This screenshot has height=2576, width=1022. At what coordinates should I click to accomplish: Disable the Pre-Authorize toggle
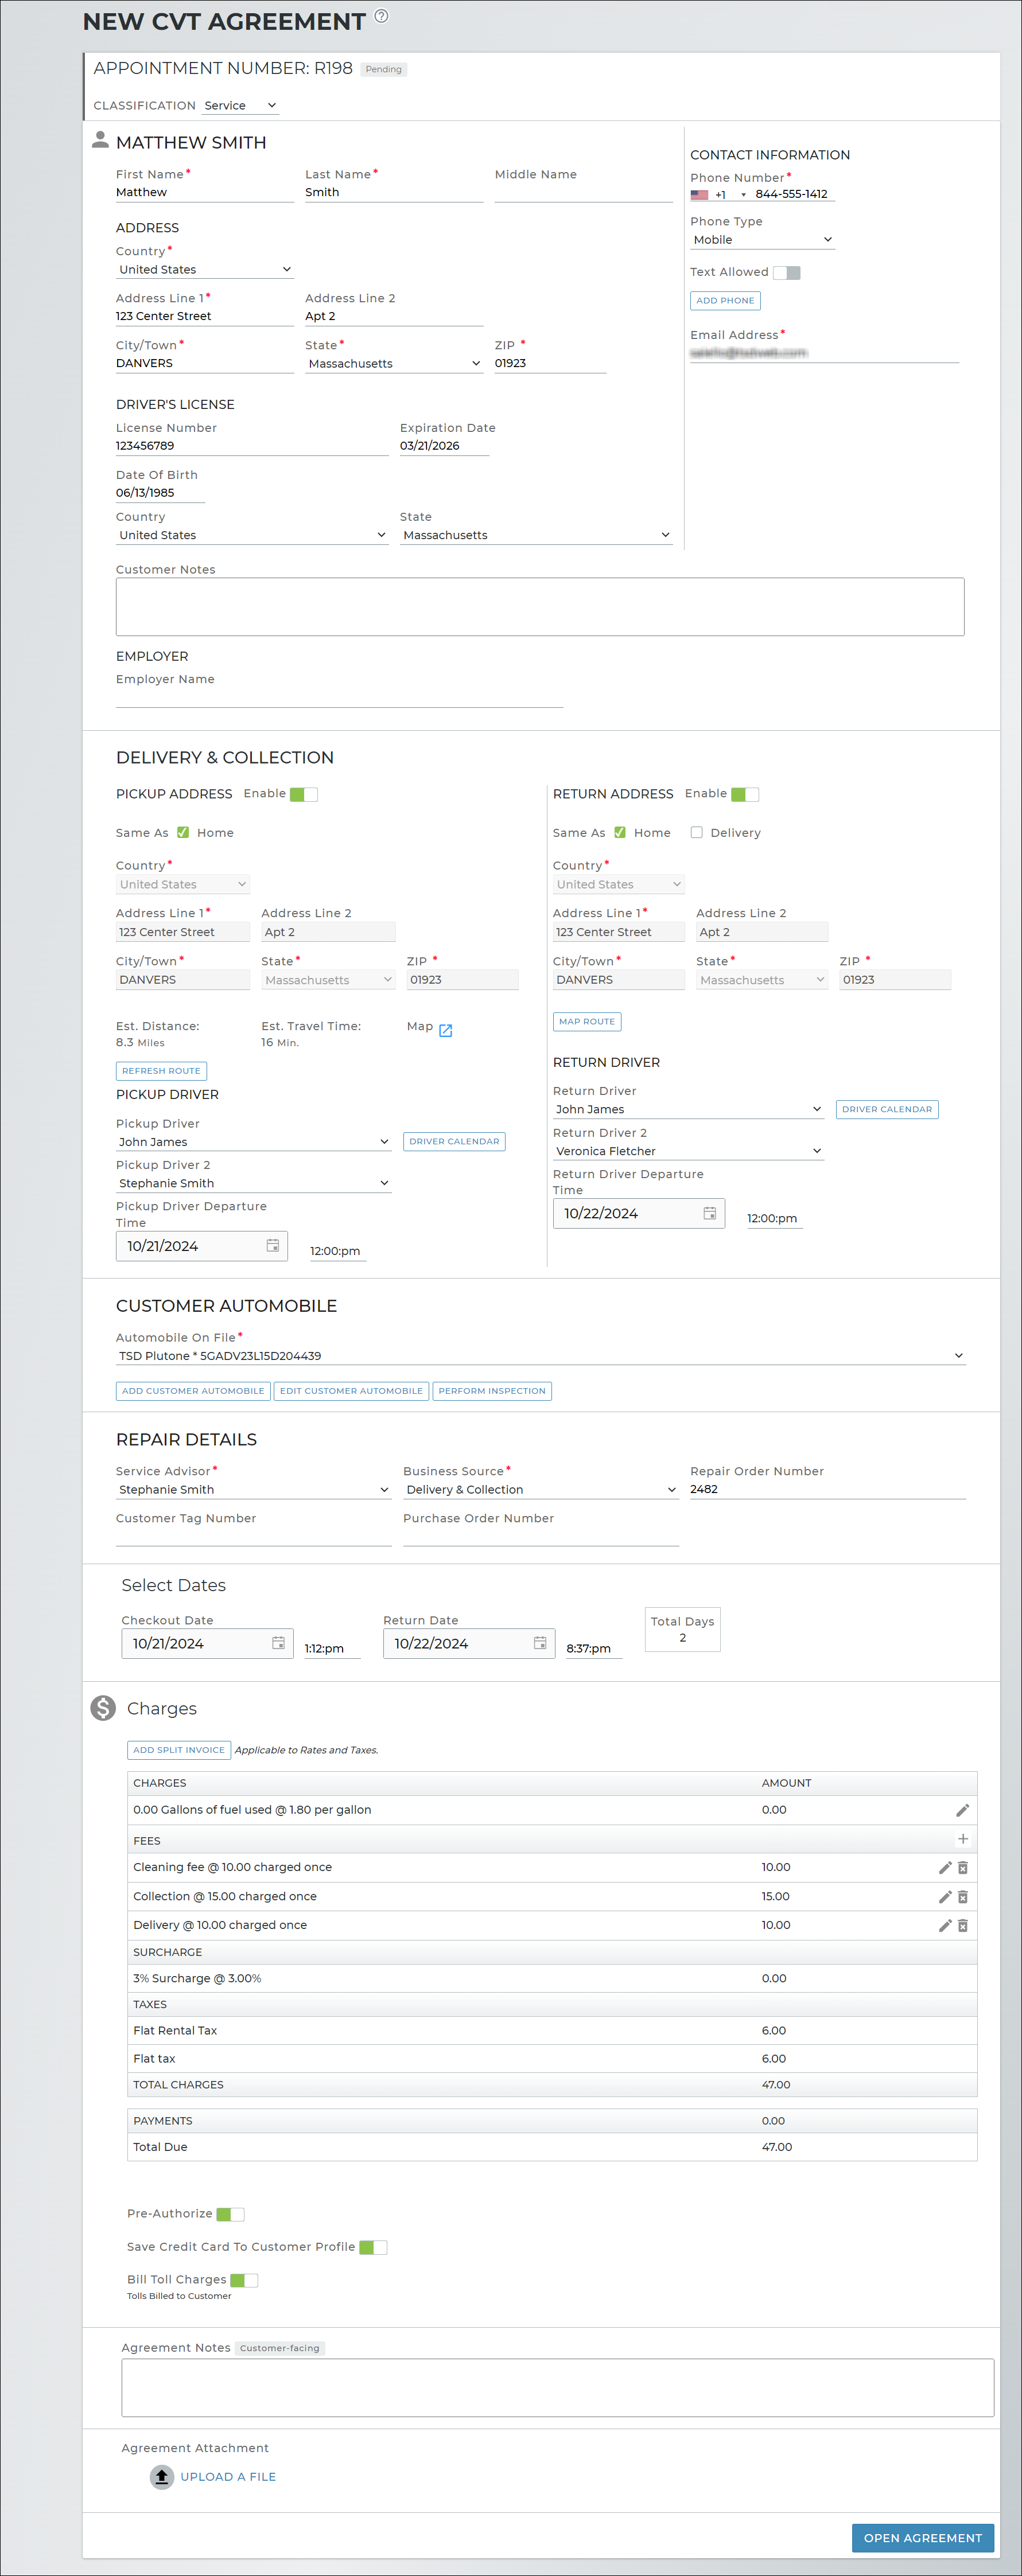click(230, 2214)
